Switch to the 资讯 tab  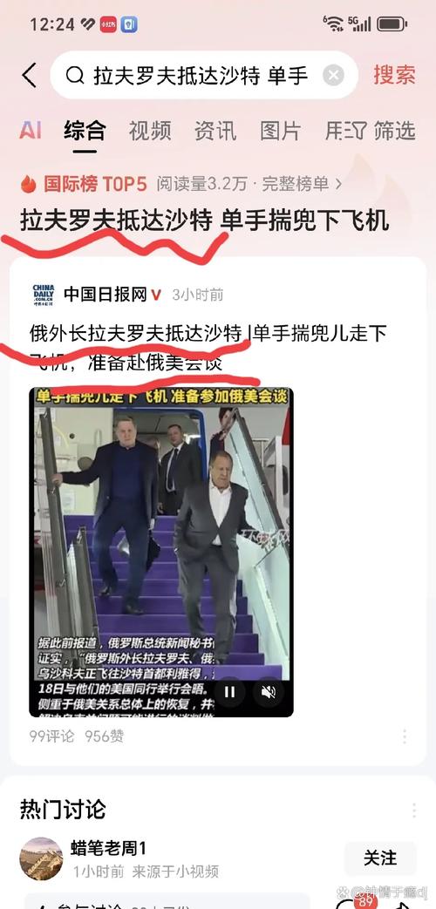(215, 131)
